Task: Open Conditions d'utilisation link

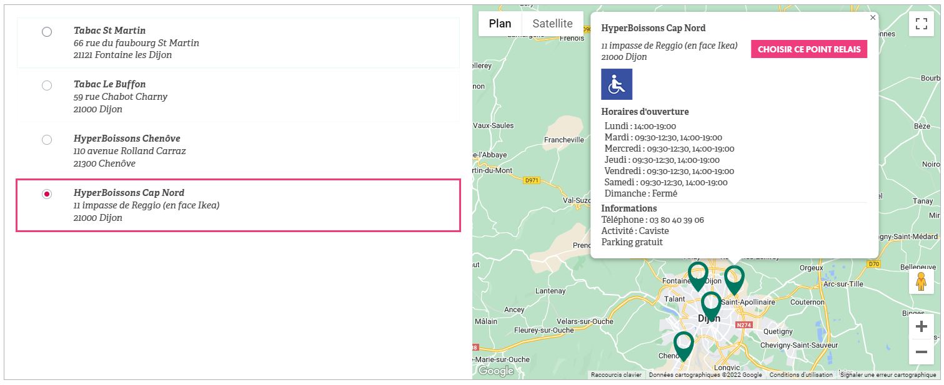Action: point(801,375)
